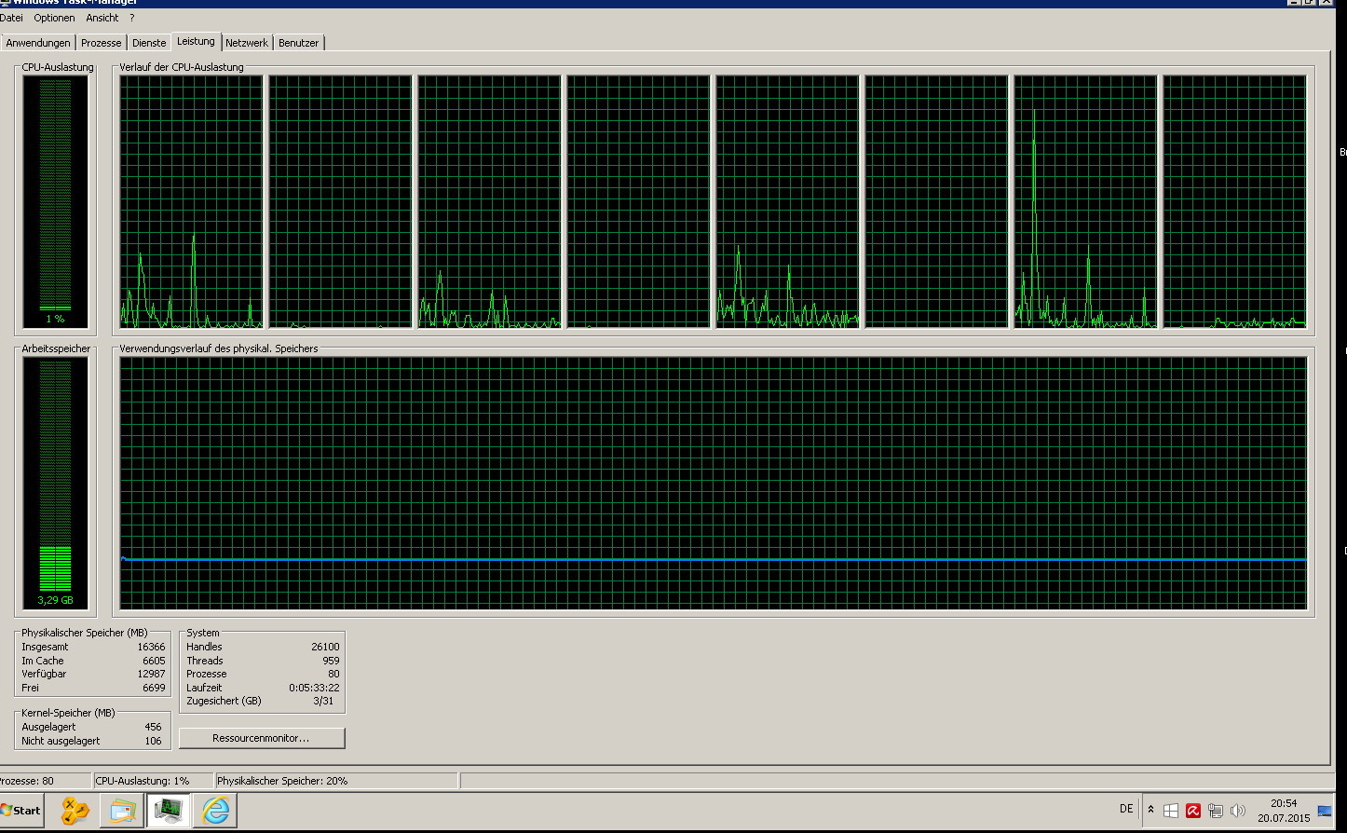Click the Prozesse value 80 in System

tap(333, 674)
